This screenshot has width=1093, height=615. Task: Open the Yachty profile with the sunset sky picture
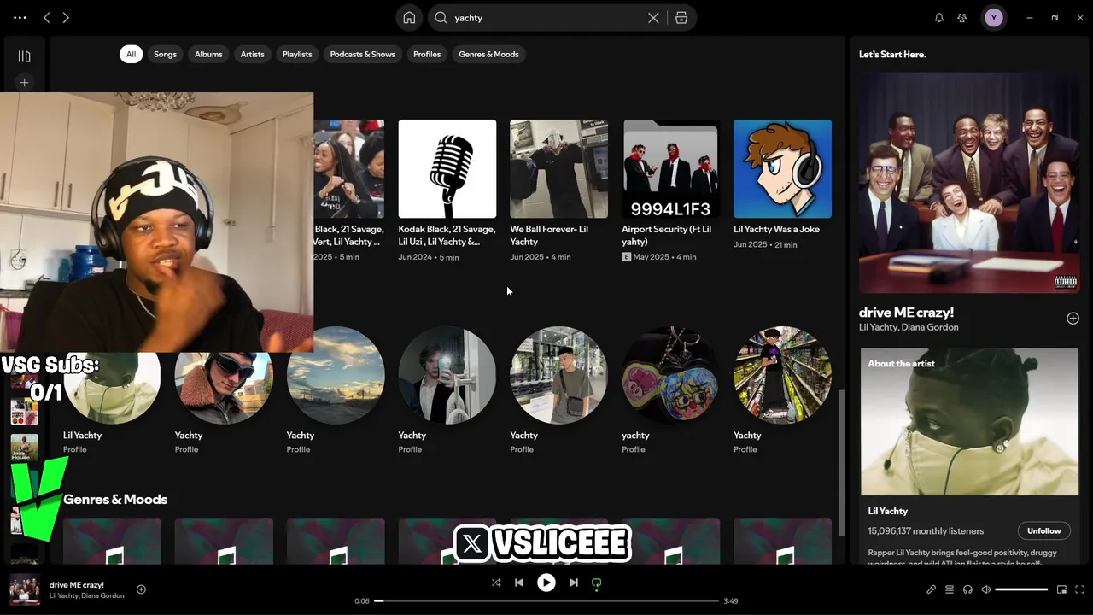[336, 375]
